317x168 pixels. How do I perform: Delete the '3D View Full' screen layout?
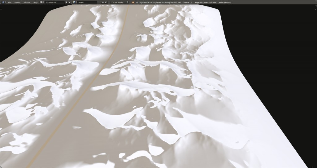click(x=69, y=2)
